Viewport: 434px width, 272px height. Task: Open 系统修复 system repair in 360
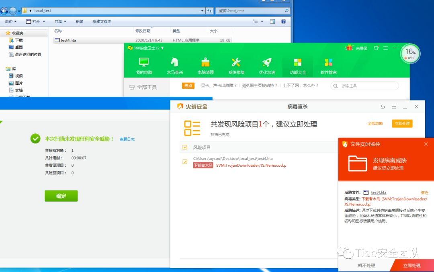coord(236,66)
